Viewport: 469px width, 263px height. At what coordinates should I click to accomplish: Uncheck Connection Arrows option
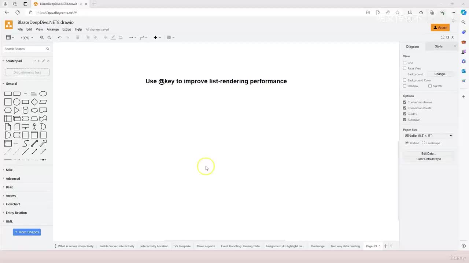click(x=405, y=102)
